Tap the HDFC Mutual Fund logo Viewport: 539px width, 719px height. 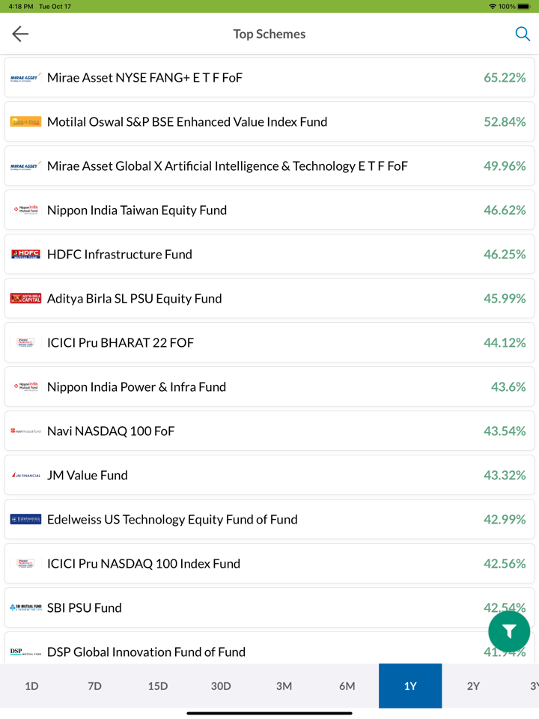click(x=25, y=255)
